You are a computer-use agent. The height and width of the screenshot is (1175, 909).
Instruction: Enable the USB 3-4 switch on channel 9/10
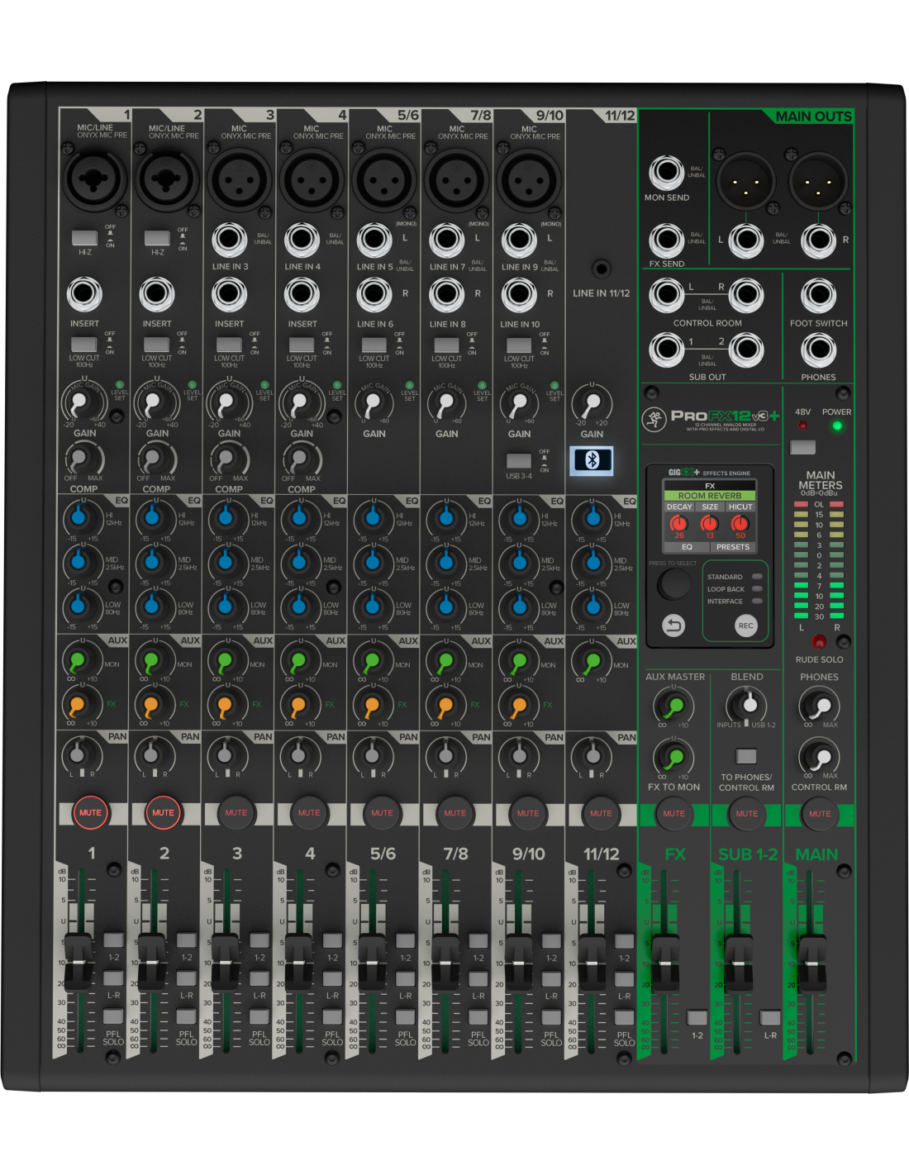519,461
